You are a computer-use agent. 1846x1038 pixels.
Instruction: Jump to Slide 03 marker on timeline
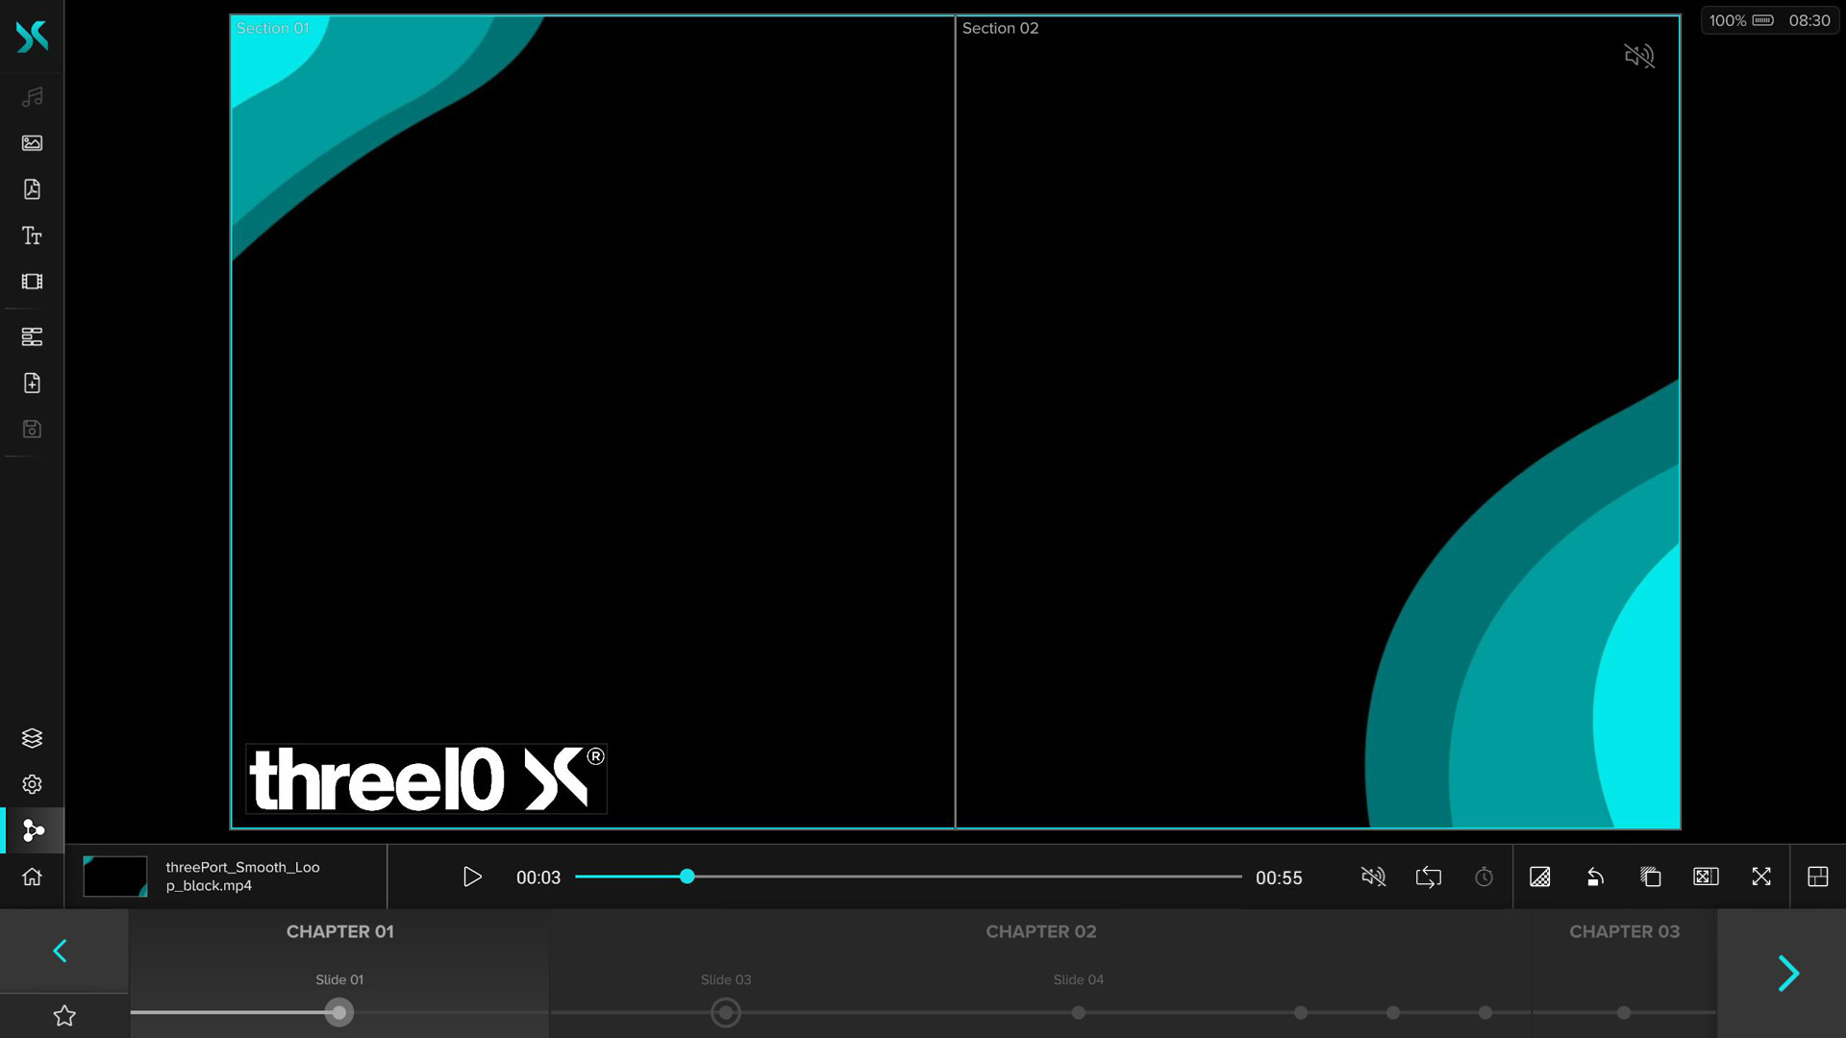tap(726, 1012)
